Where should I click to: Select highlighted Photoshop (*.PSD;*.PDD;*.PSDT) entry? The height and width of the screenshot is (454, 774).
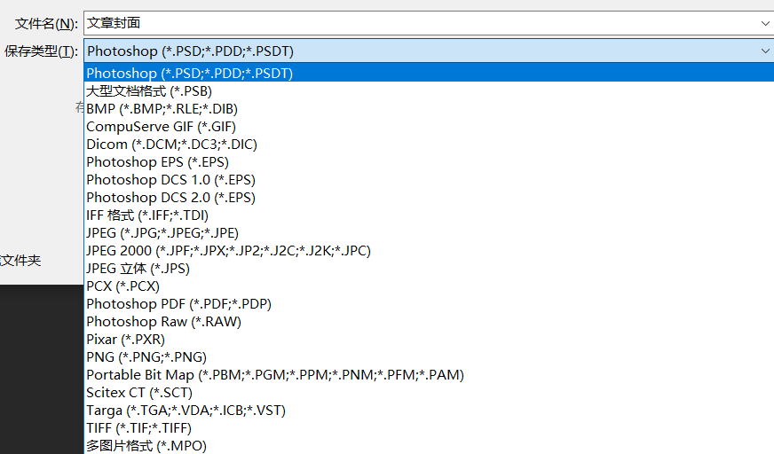429,73
